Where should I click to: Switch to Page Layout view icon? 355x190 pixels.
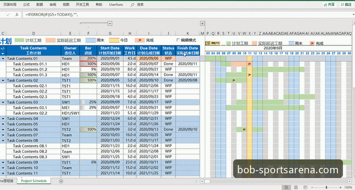pyautogui.click(x=296, y=187)
